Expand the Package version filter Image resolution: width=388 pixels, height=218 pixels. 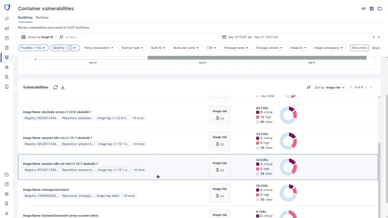pos(269,48)
